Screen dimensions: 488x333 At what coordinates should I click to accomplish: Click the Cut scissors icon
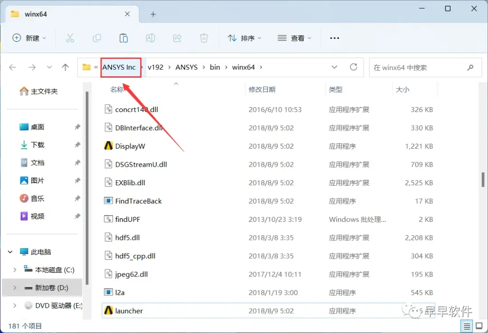70,38
